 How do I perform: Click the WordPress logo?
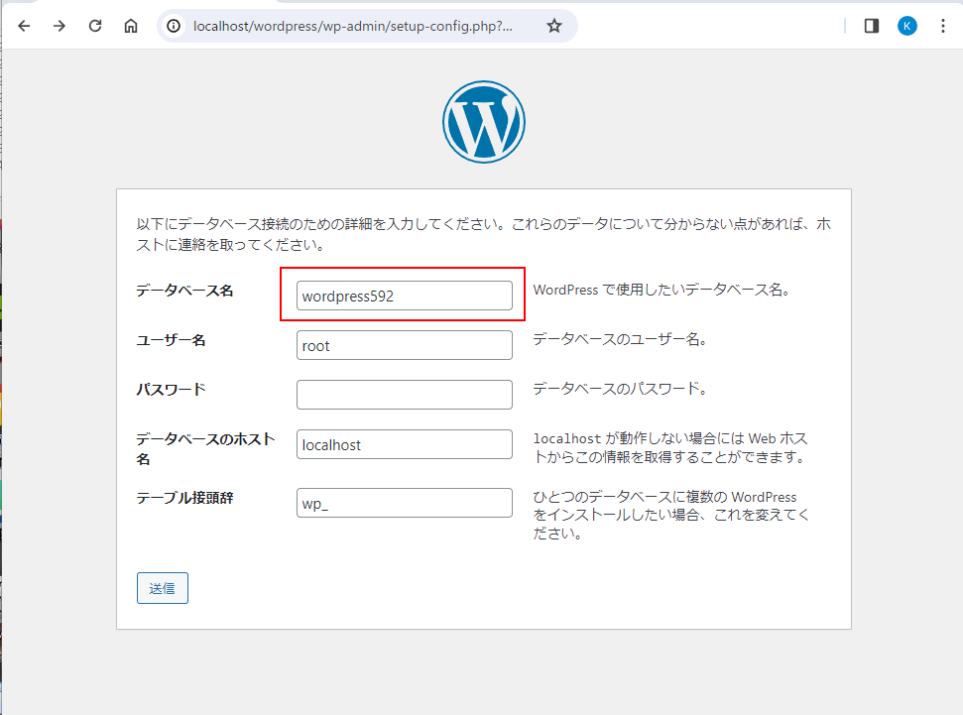point(484,122)
